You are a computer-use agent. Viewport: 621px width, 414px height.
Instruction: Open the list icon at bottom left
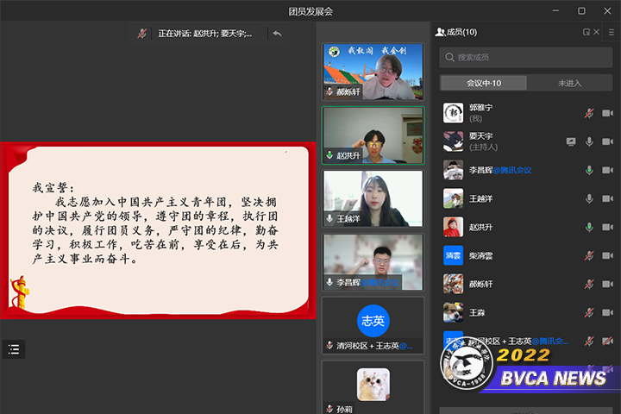coord(13,349)
